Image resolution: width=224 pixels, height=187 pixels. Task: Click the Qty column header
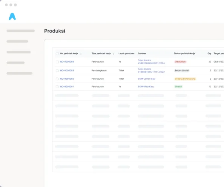click(209, 53)
